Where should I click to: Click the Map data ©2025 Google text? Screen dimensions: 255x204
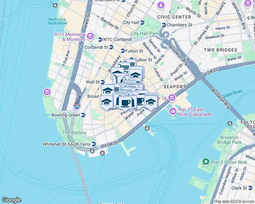[x=234, y=202]
